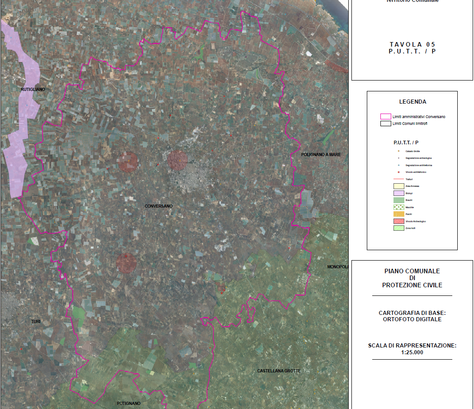This screenshot has height=409, width=474.
Task: Click the red circle zone near Conversano town
Action: click(177, 160)
